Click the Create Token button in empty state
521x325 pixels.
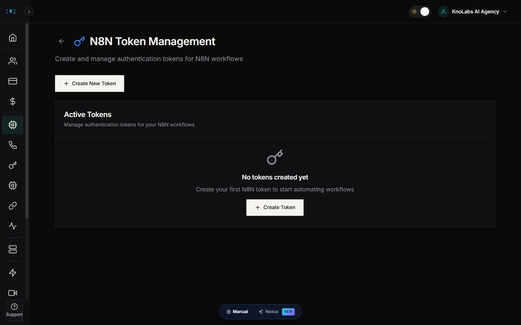(275, 208)
